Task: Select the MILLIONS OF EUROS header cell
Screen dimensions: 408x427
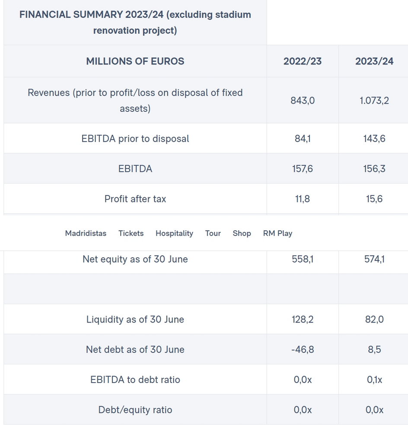Action: coord(135,61)
